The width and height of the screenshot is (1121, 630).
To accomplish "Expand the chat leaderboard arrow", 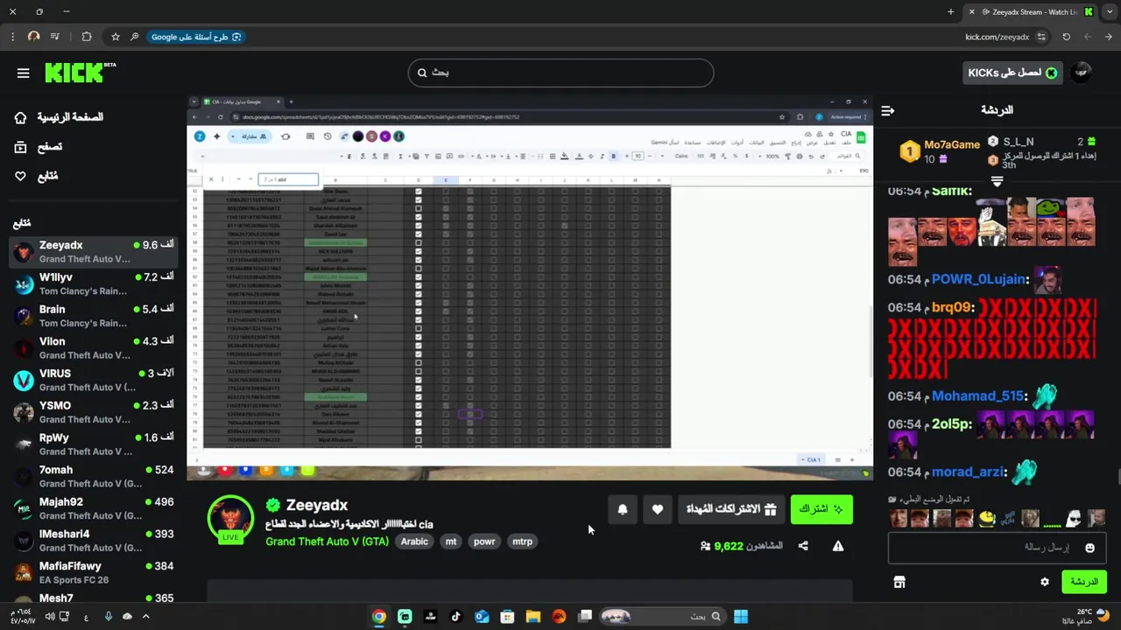I will [x=997, y=181].
